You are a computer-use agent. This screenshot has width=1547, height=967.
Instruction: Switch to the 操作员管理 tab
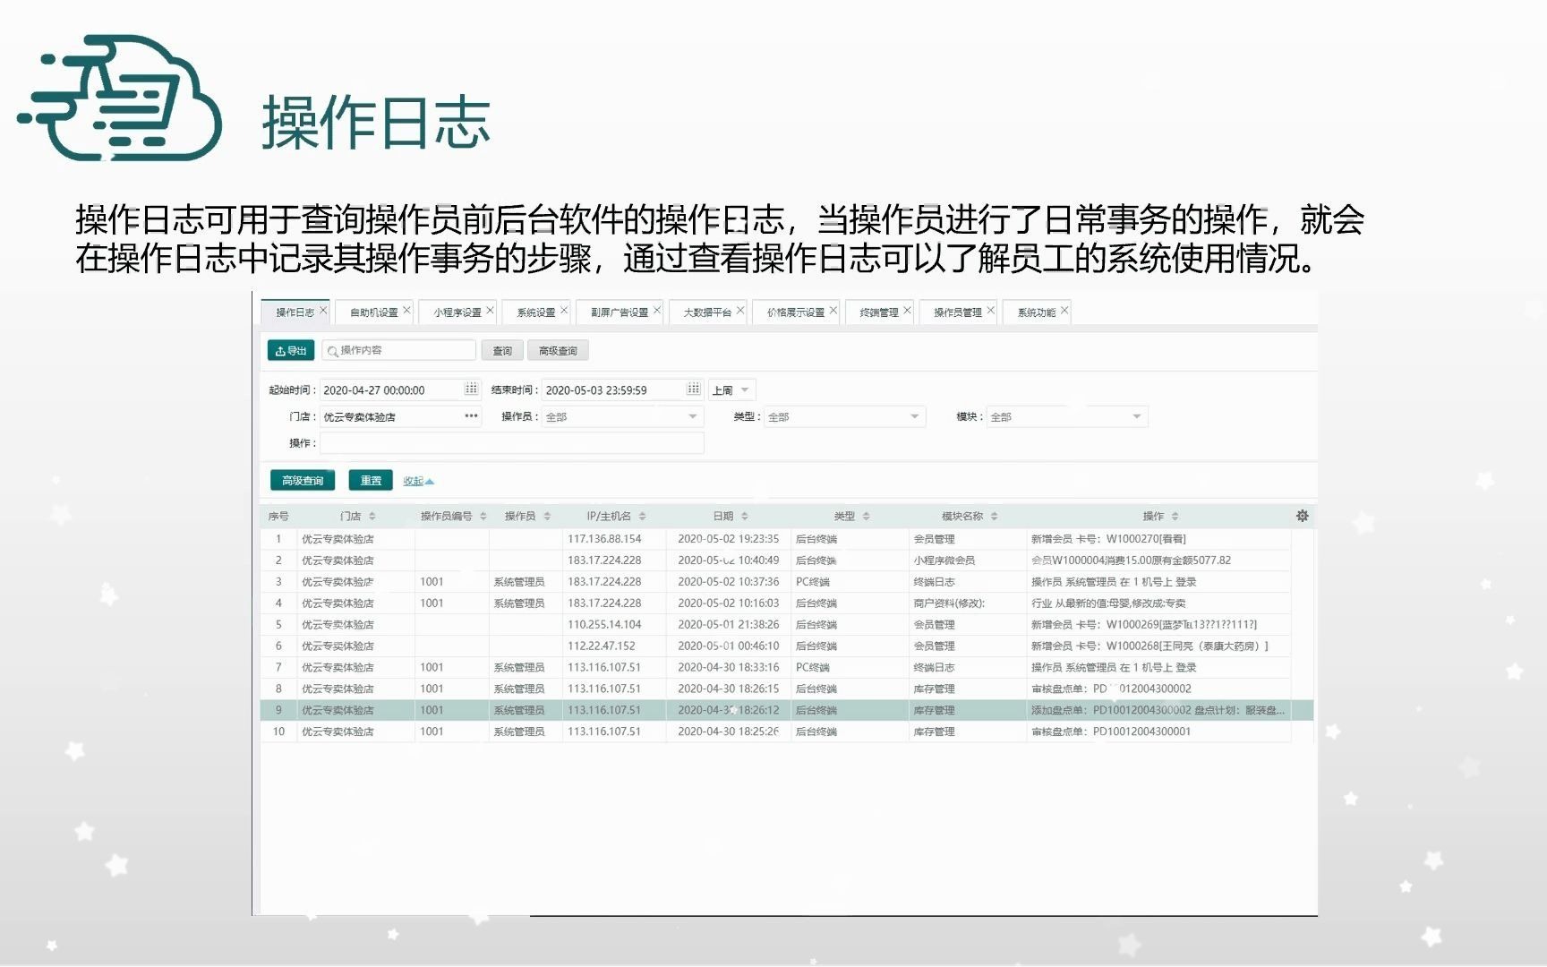pos(958,312)
